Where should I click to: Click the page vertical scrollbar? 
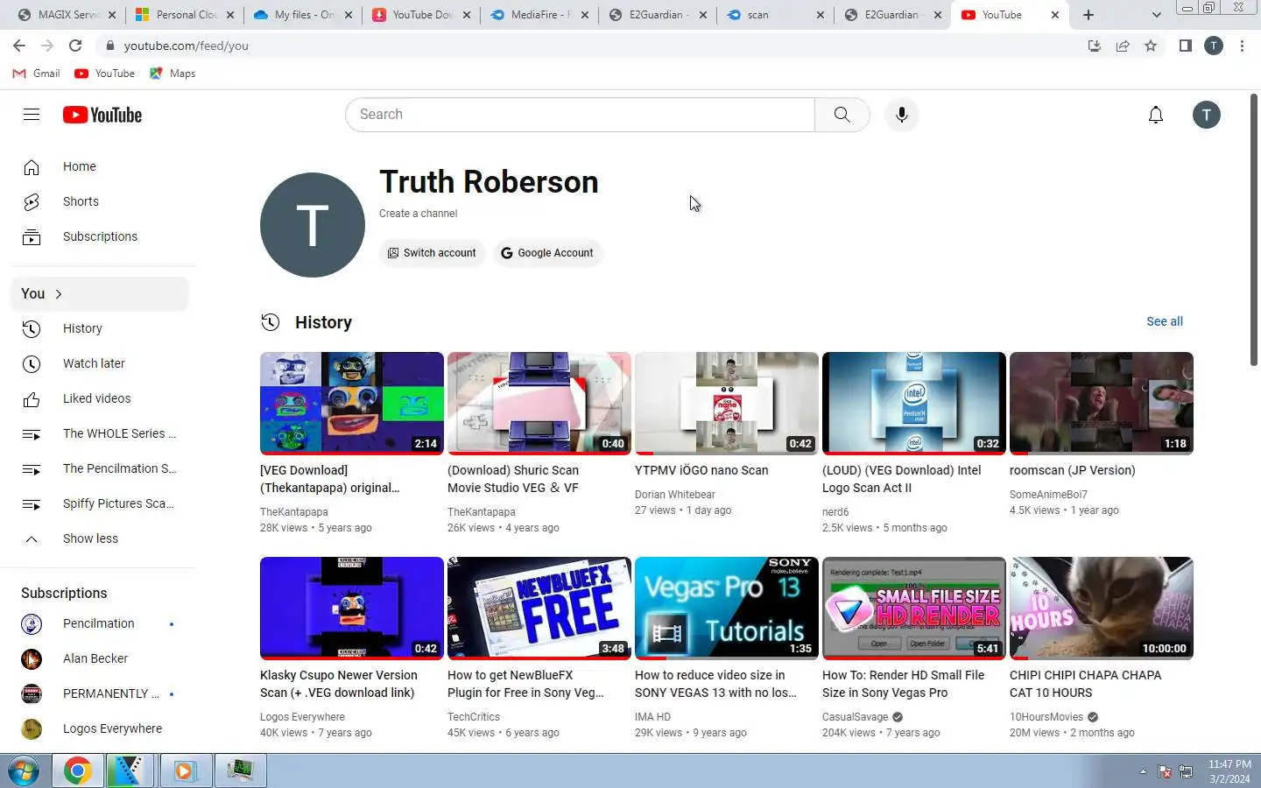[1254, 229]
